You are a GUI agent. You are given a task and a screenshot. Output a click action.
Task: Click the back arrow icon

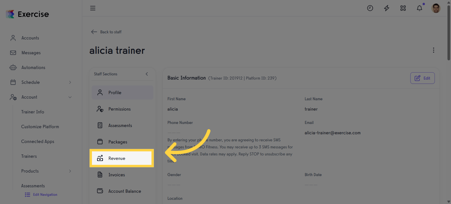(94, 32)
